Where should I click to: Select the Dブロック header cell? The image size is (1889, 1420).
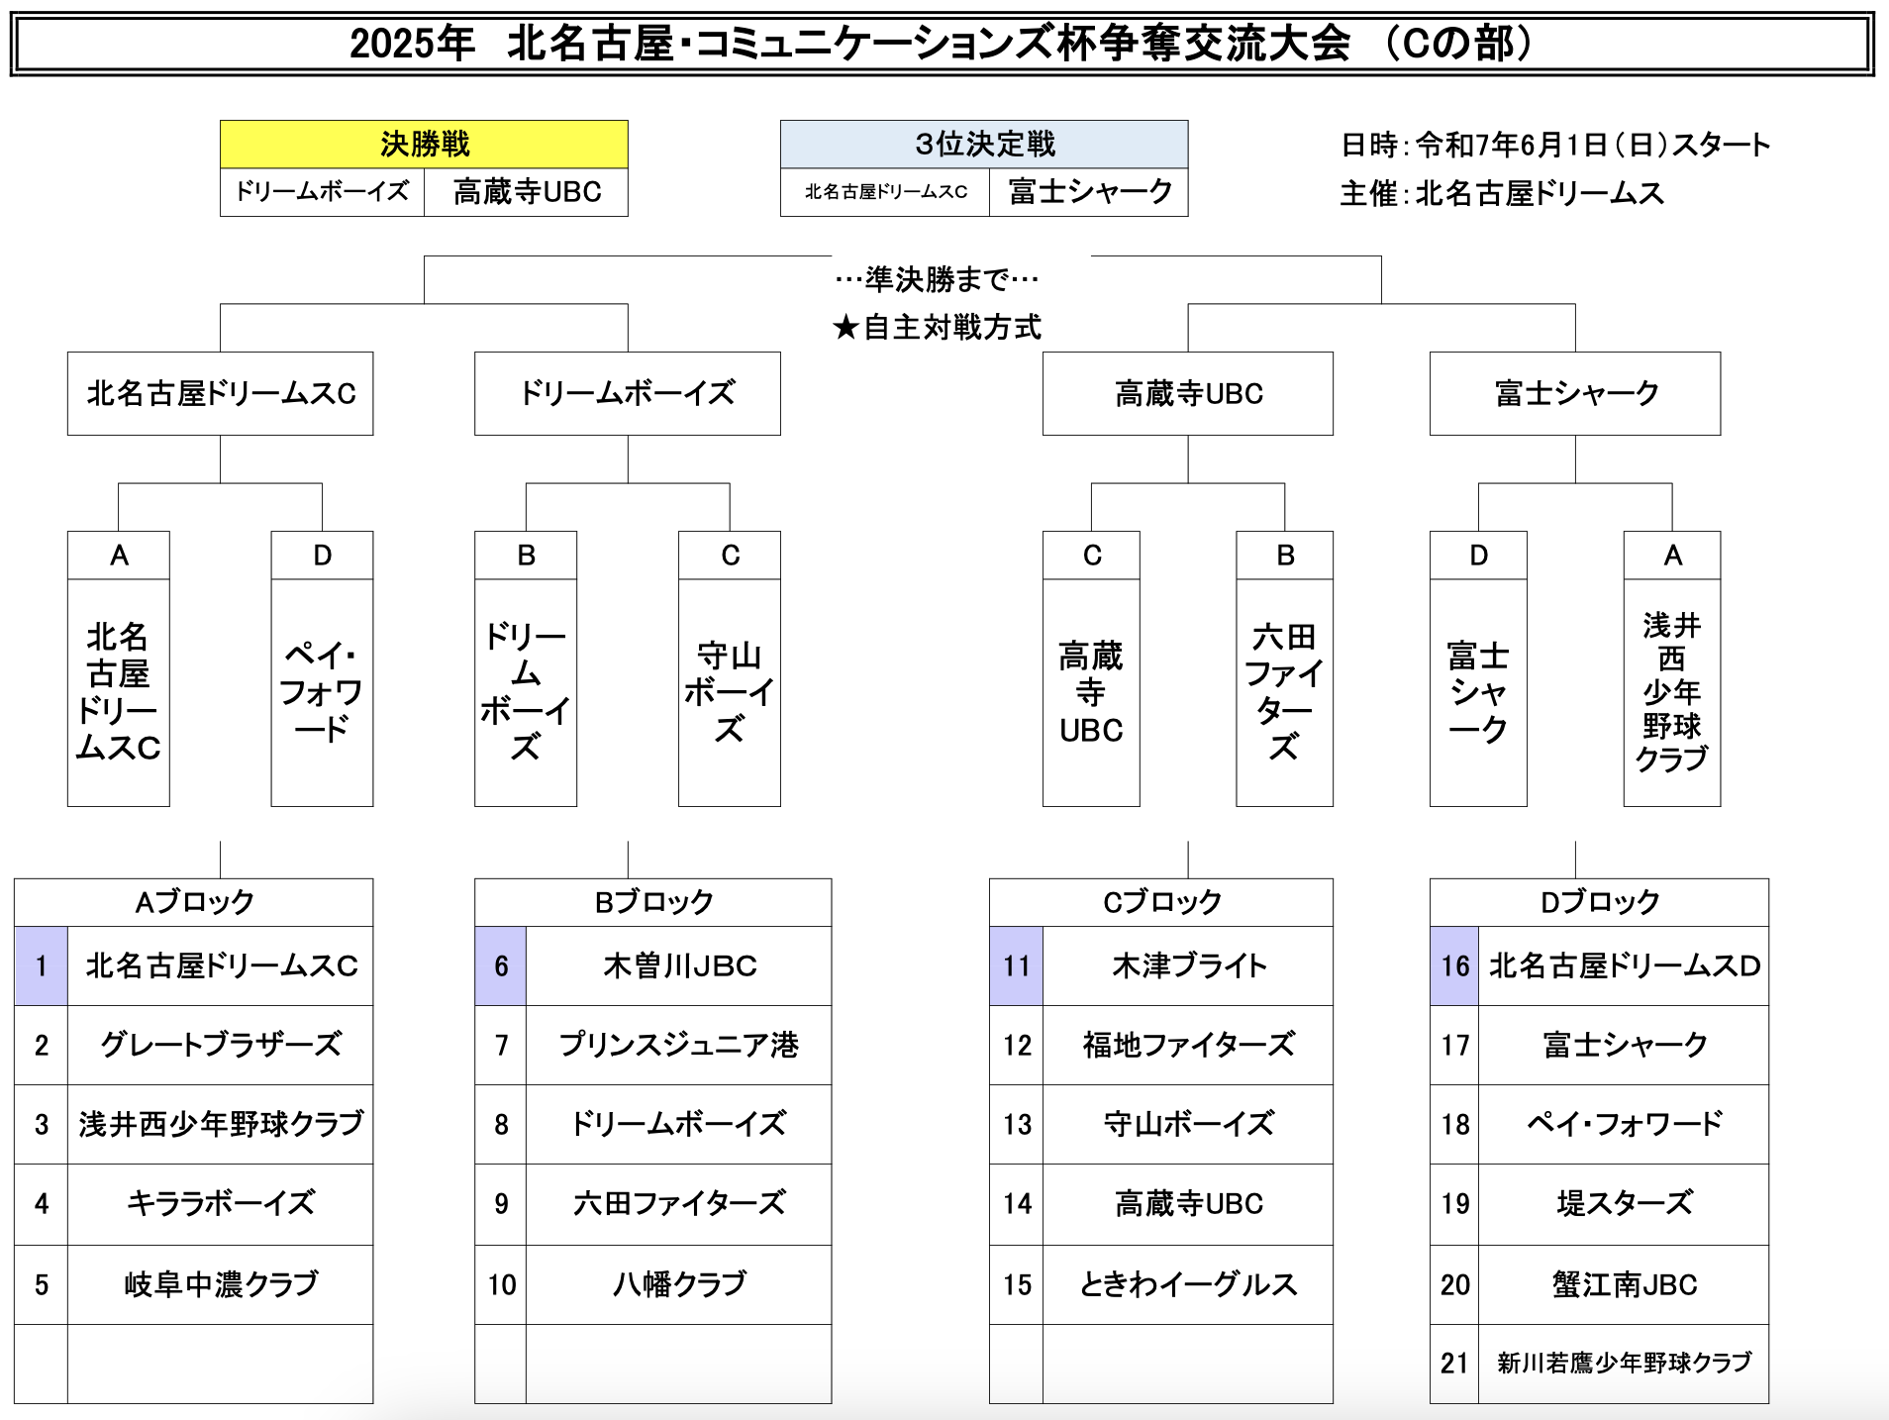tap(1599, 902)
